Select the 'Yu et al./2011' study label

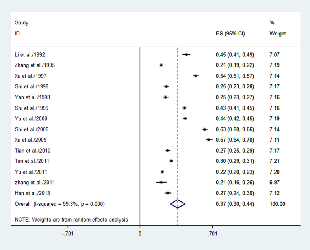pyautogui.click(x=31, y=172)
